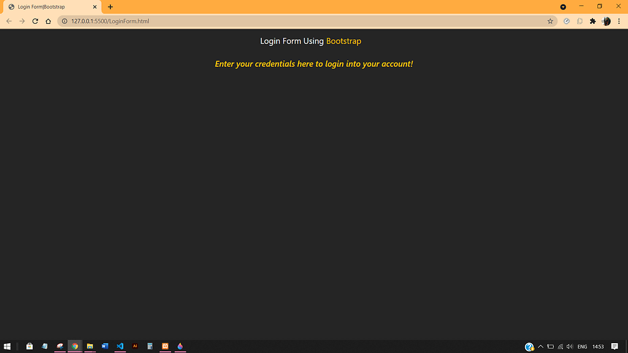Open Calculator from the taskbar

(150, 346)
